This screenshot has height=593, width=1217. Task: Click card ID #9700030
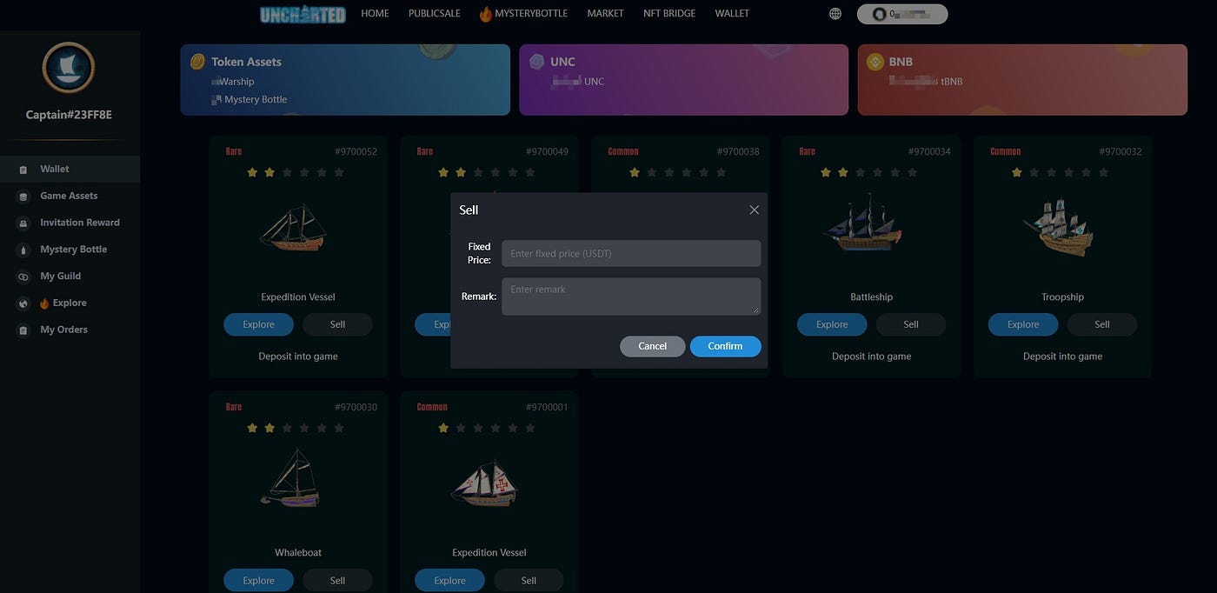coord(356,407)
